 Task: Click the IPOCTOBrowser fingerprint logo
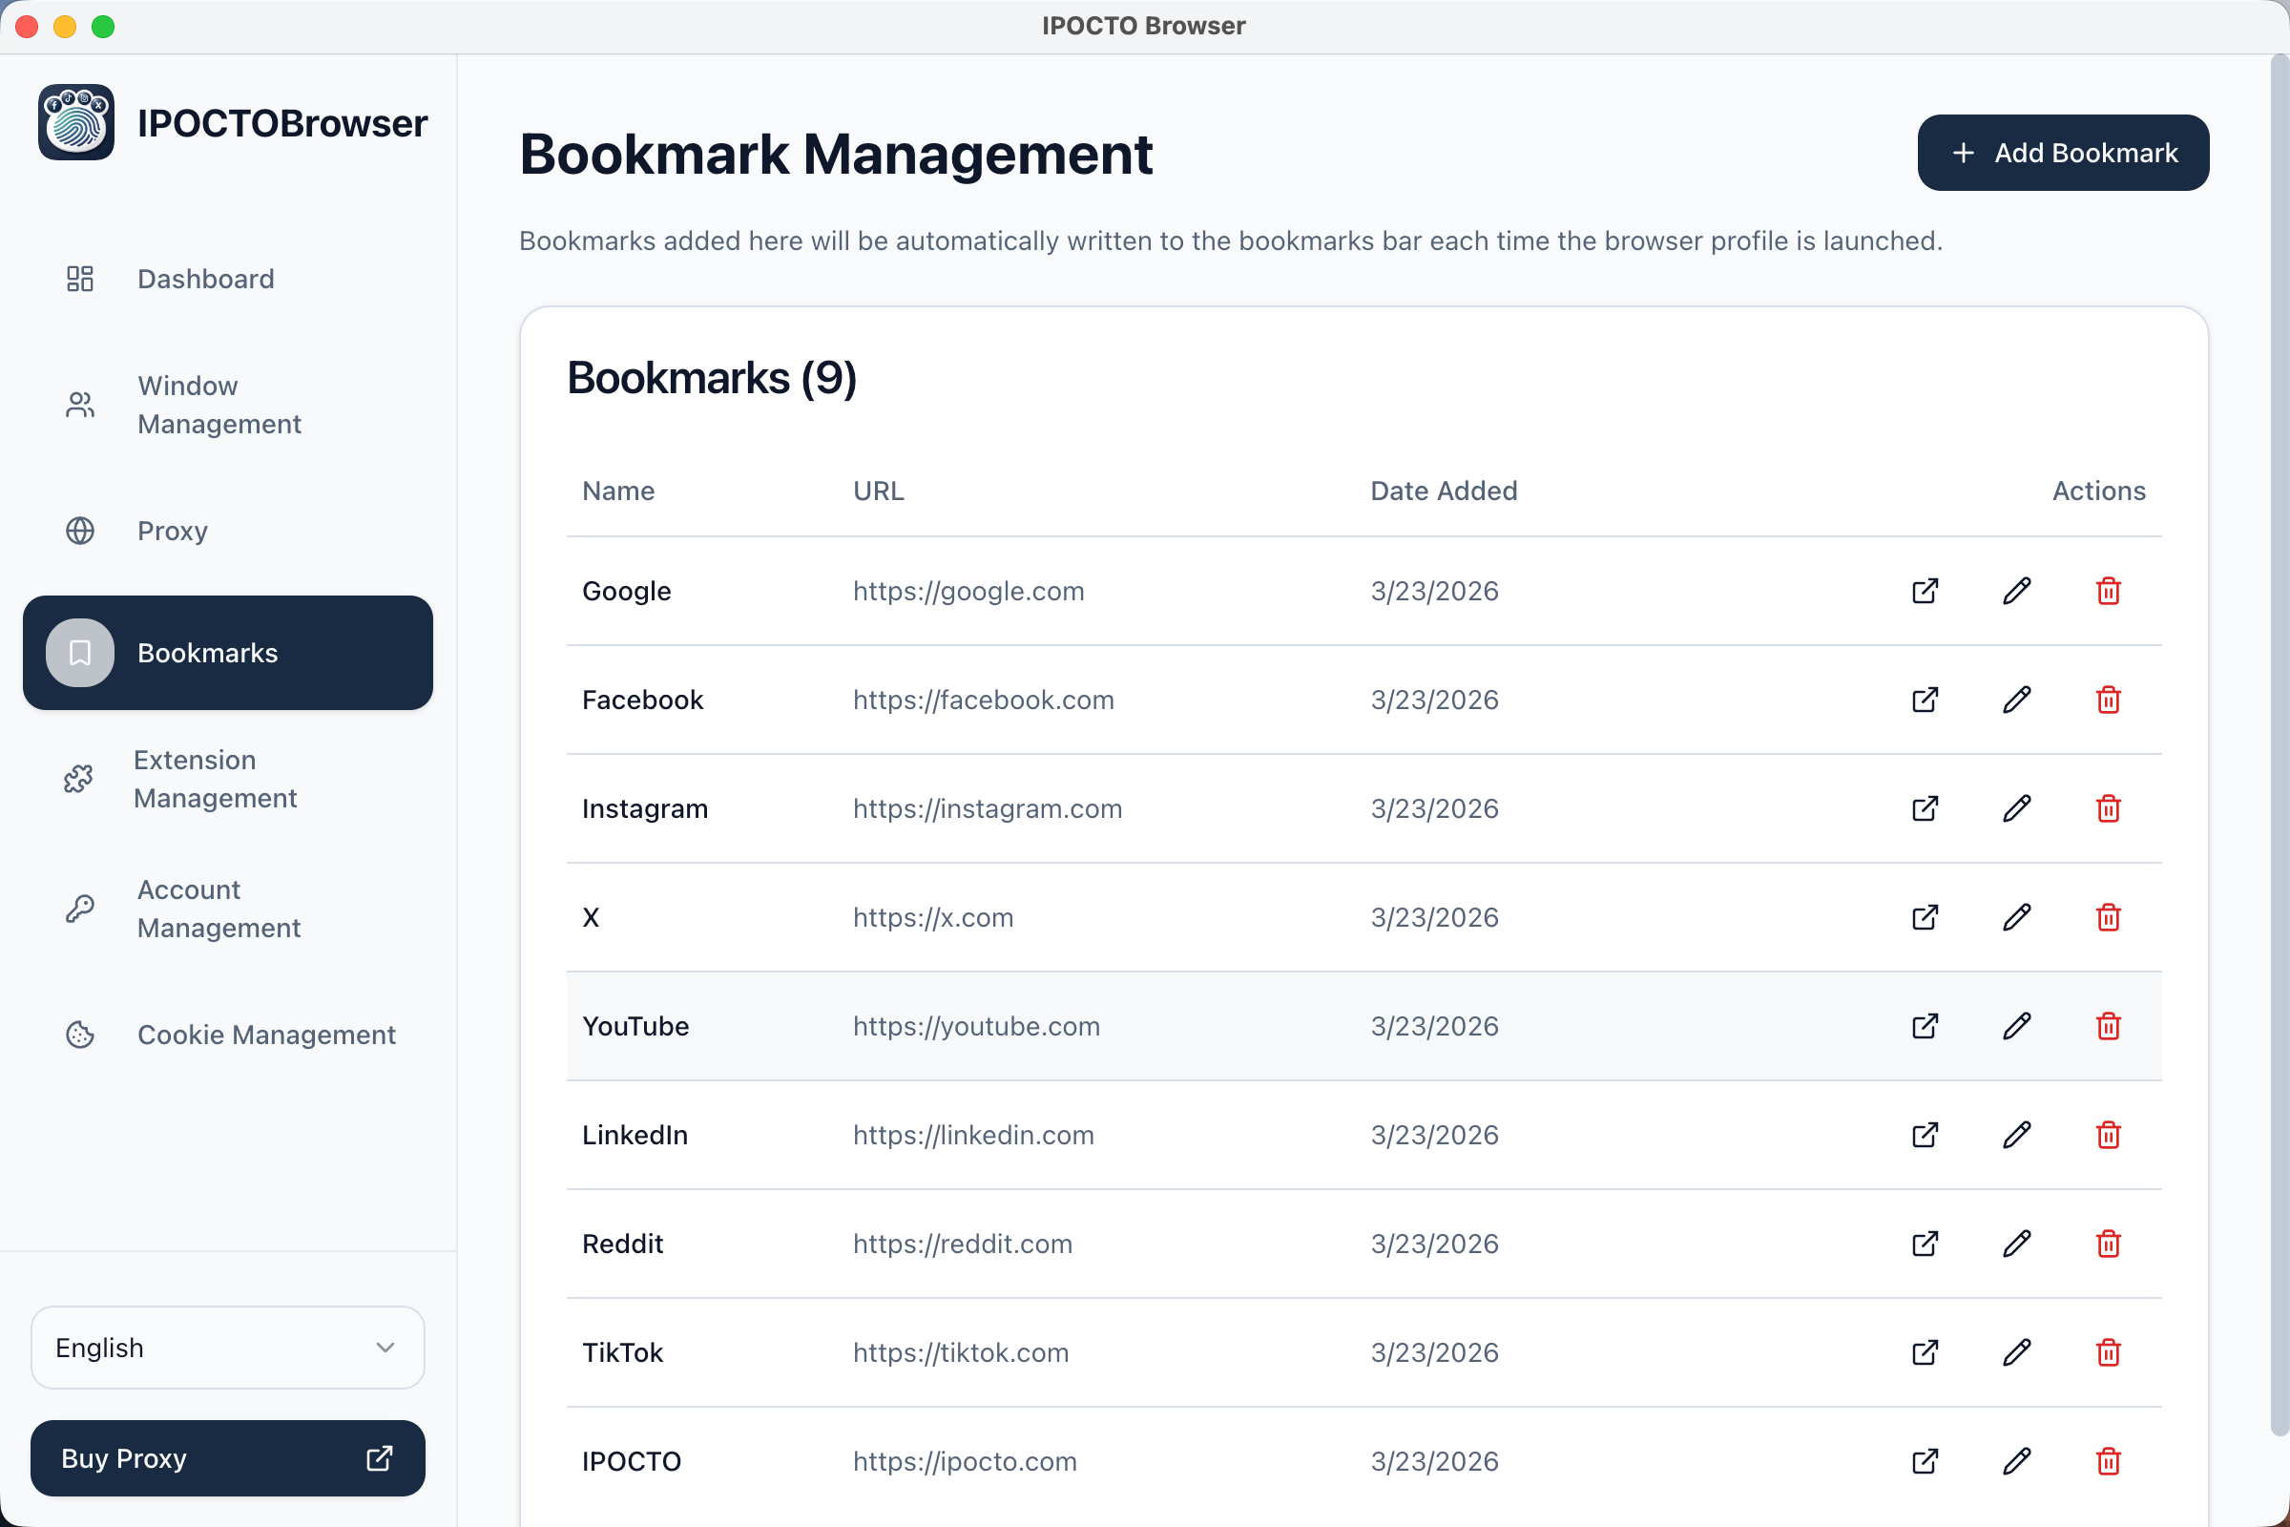(76, 123)
